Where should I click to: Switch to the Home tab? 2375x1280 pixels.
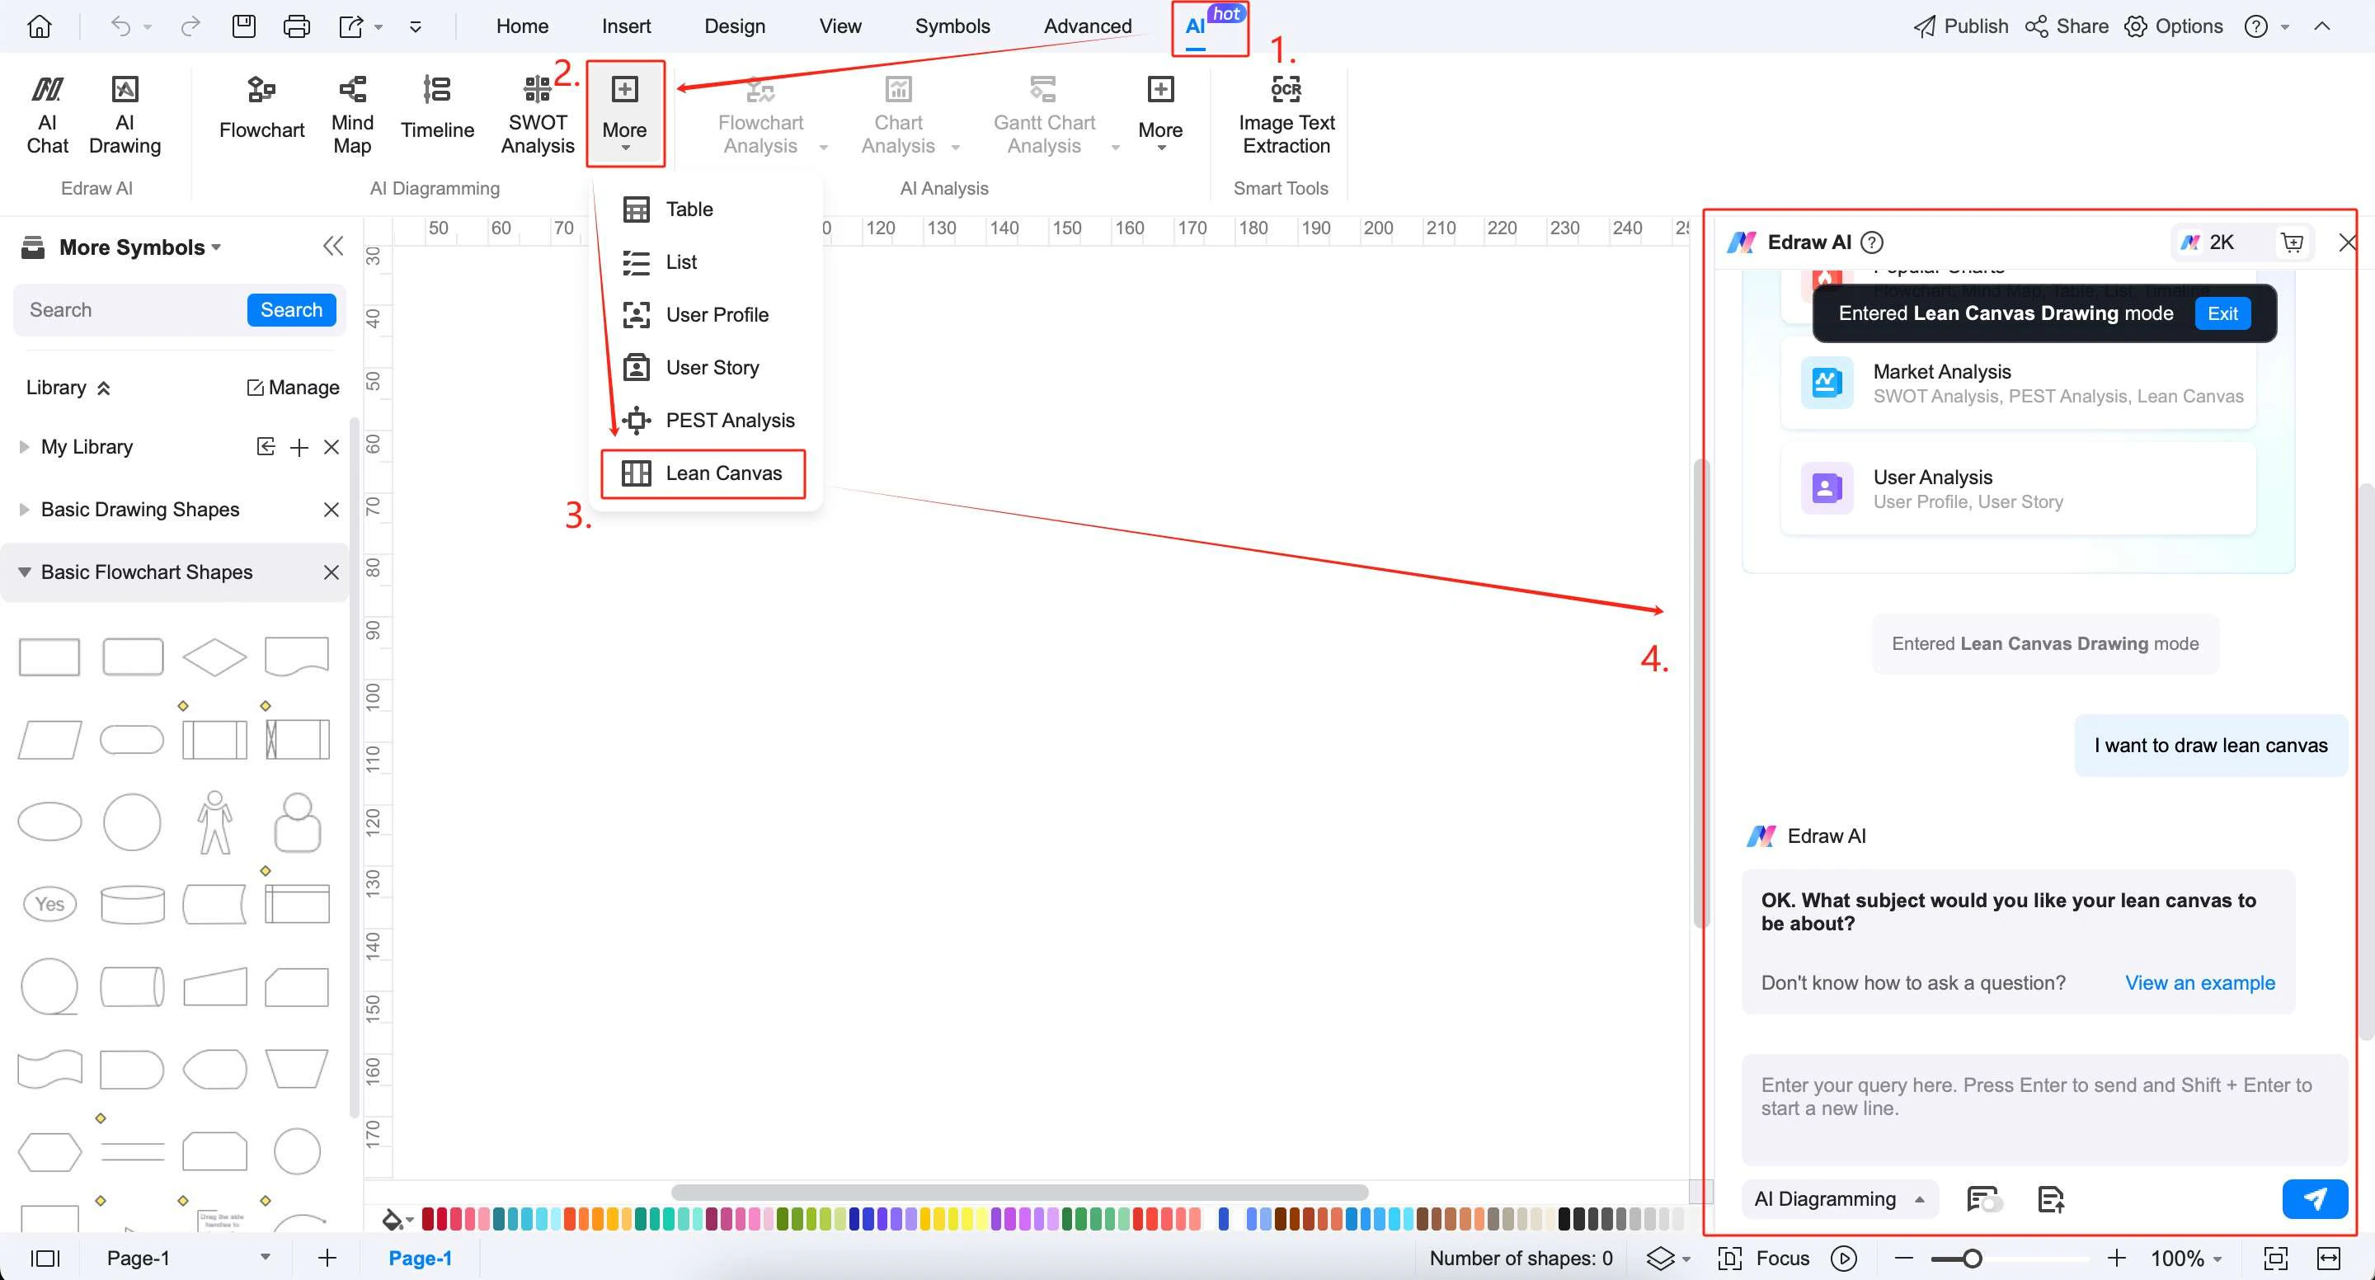tap(522, 26)
